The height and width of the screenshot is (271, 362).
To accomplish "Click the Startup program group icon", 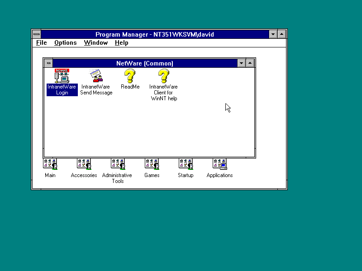I will coord(186,164).
